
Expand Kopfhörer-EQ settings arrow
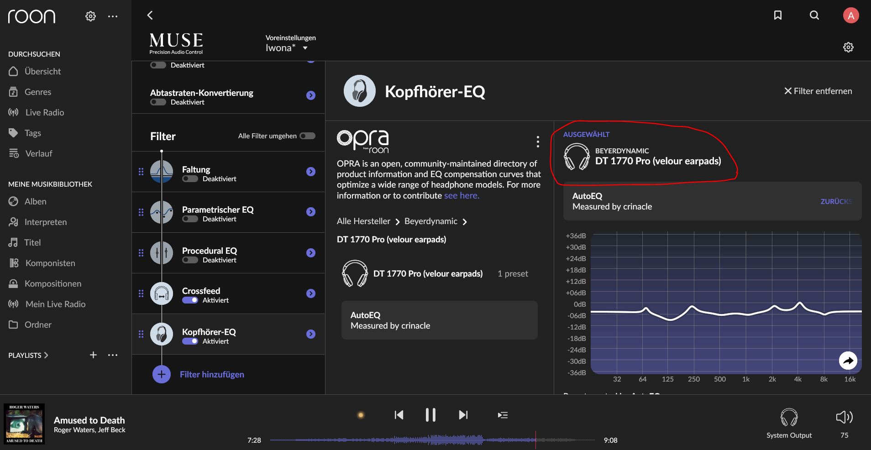[x=311, y=334]
